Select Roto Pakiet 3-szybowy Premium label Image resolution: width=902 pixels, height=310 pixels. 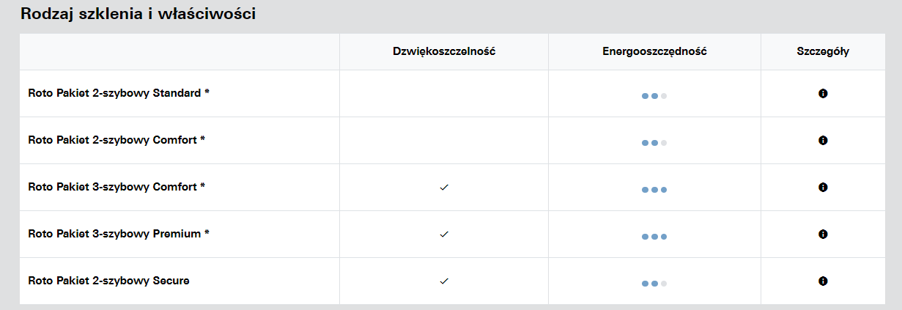[x=119, y=234]
